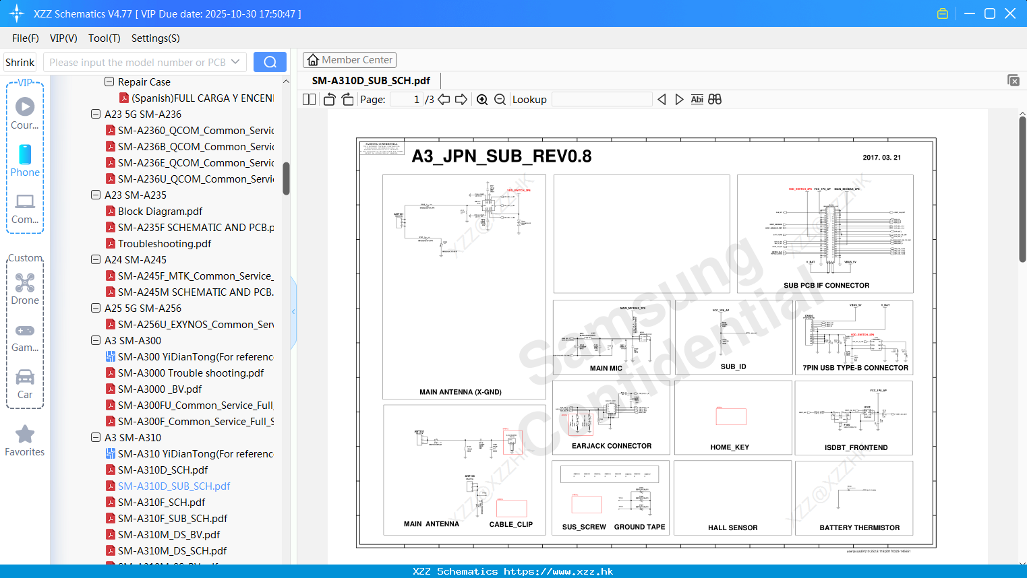The image size is (1027, 578).
Task: Open the Courses sidebar icon
Action: pyautogui.click(x=25, y=113)
